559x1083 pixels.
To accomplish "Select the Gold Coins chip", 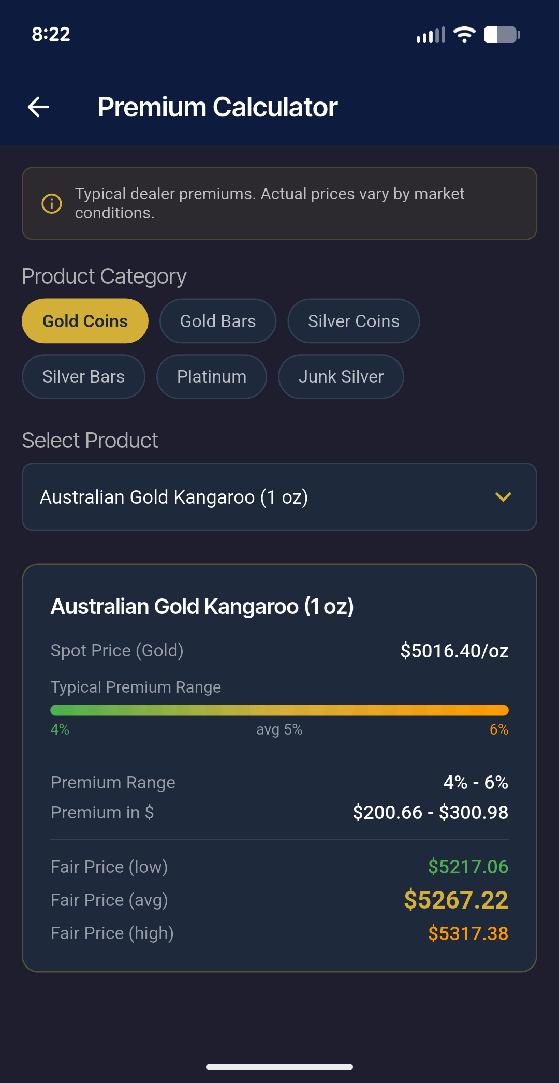I will [x=85, y=321].
